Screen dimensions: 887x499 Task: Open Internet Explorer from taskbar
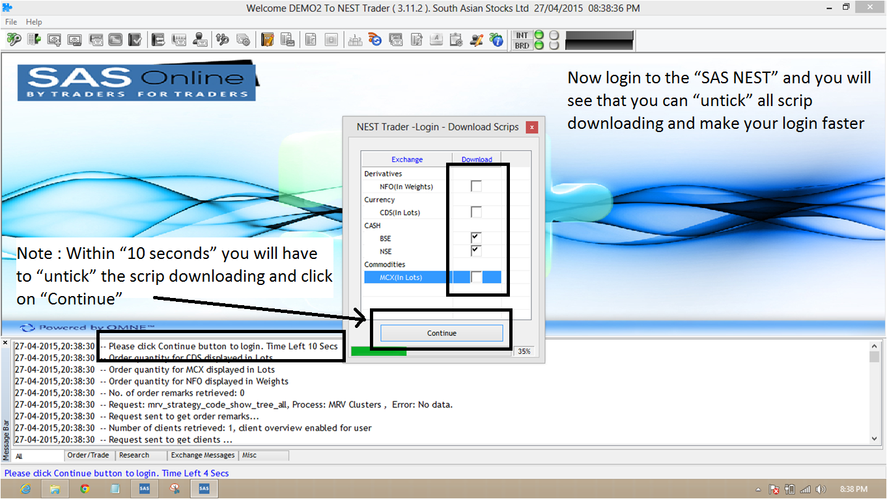tap(27, 489)
